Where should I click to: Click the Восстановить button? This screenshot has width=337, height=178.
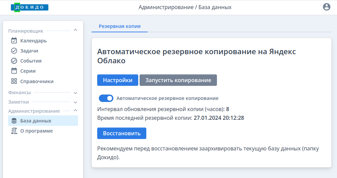click(x=122, y=133)
